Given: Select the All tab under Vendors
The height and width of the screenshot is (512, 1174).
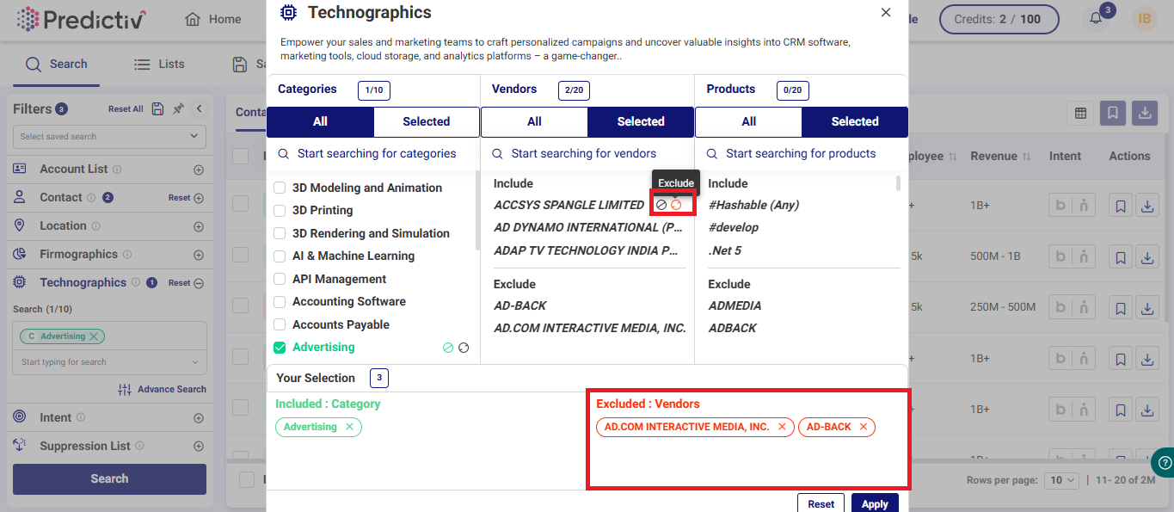Looking at the screenshot, I should 534,121.
